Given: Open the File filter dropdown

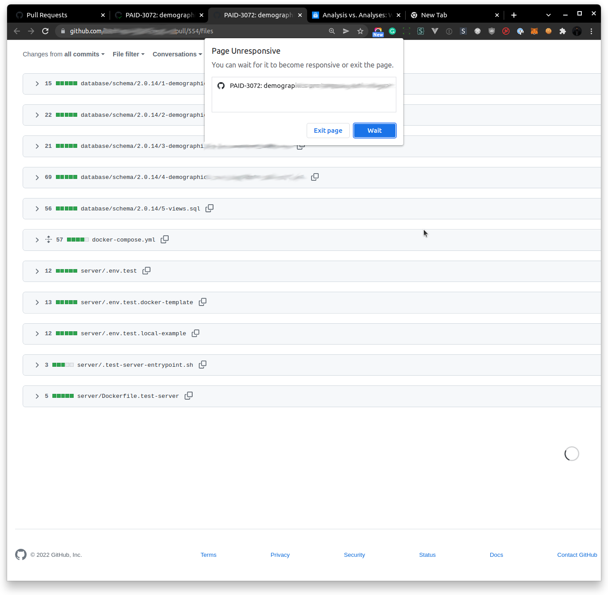Looking at the screenshot, I should (x=128, y=54).
